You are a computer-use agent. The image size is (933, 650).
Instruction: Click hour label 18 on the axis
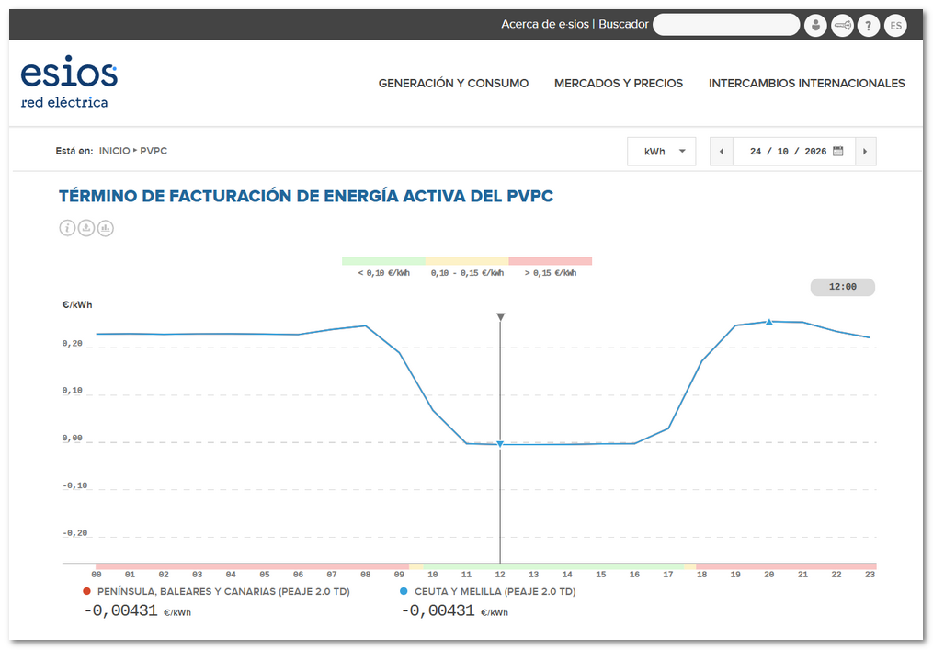point(702,575)
